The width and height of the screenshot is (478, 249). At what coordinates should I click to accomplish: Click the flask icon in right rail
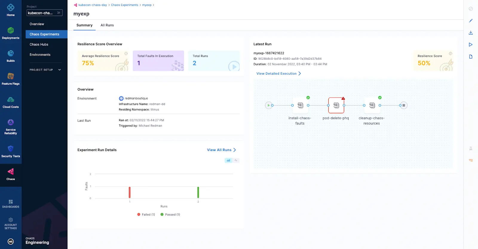click(x=471, y=148)
